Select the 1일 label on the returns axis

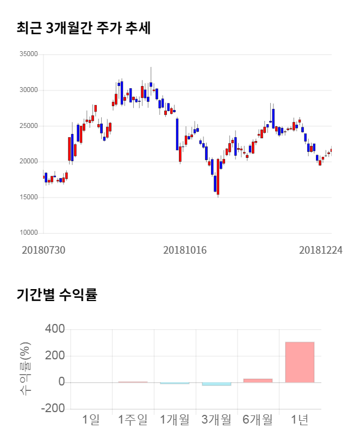(91, 420)
